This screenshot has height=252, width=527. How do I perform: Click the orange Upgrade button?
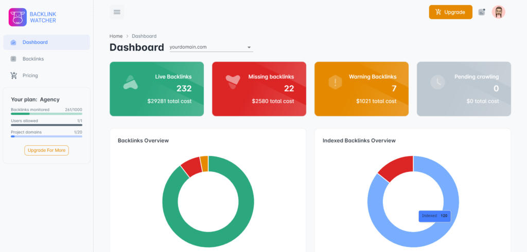coord(450,12)
